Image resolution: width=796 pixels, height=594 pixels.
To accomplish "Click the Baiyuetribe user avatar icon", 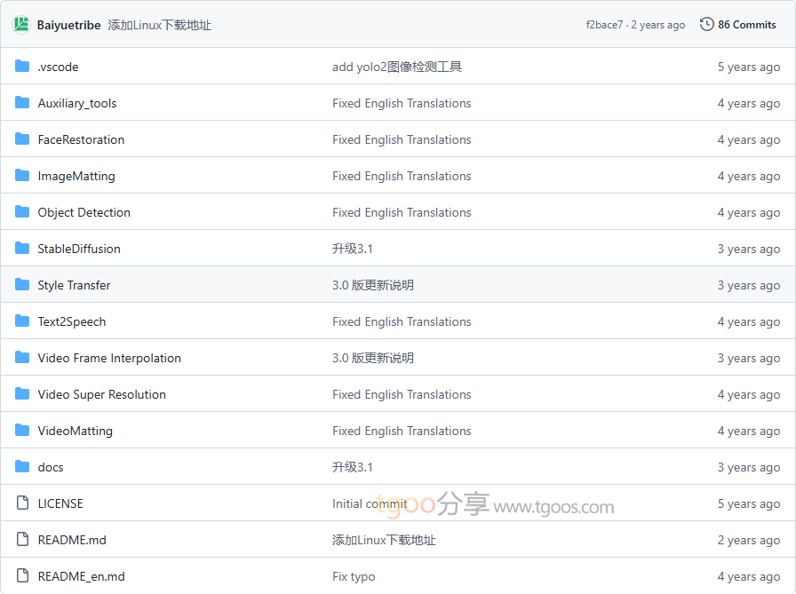I will pos(21,25).
